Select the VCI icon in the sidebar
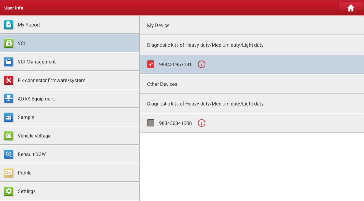This screenshot has width=364, height=201. point(8,43)
